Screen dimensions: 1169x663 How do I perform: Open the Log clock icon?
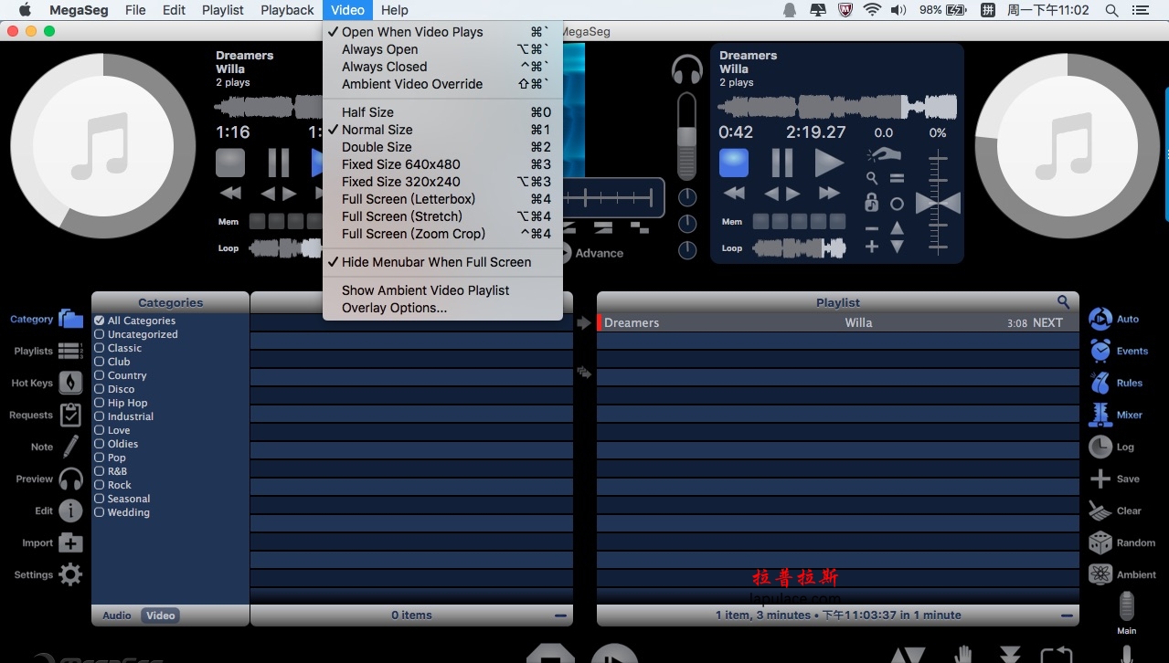tap(1100, 447)
